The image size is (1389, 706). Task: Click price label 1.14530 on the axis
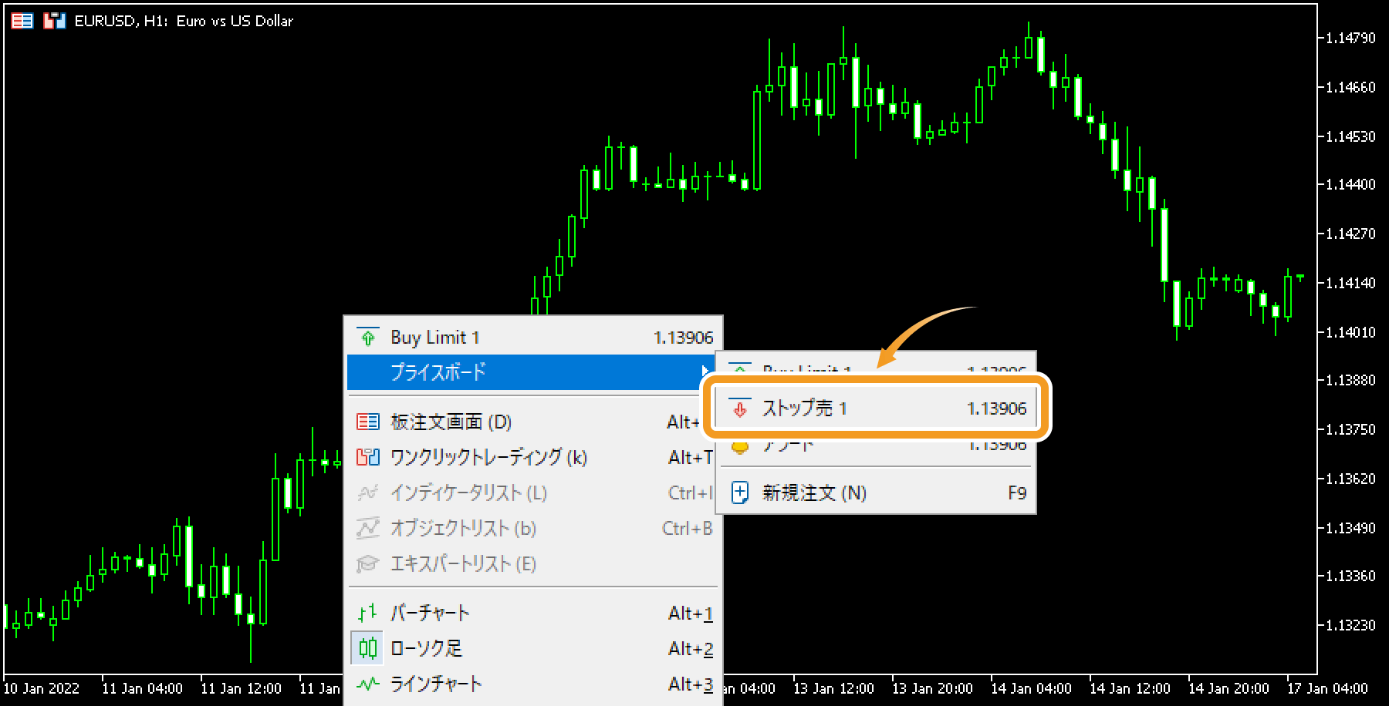click(x=1350, y=136)
